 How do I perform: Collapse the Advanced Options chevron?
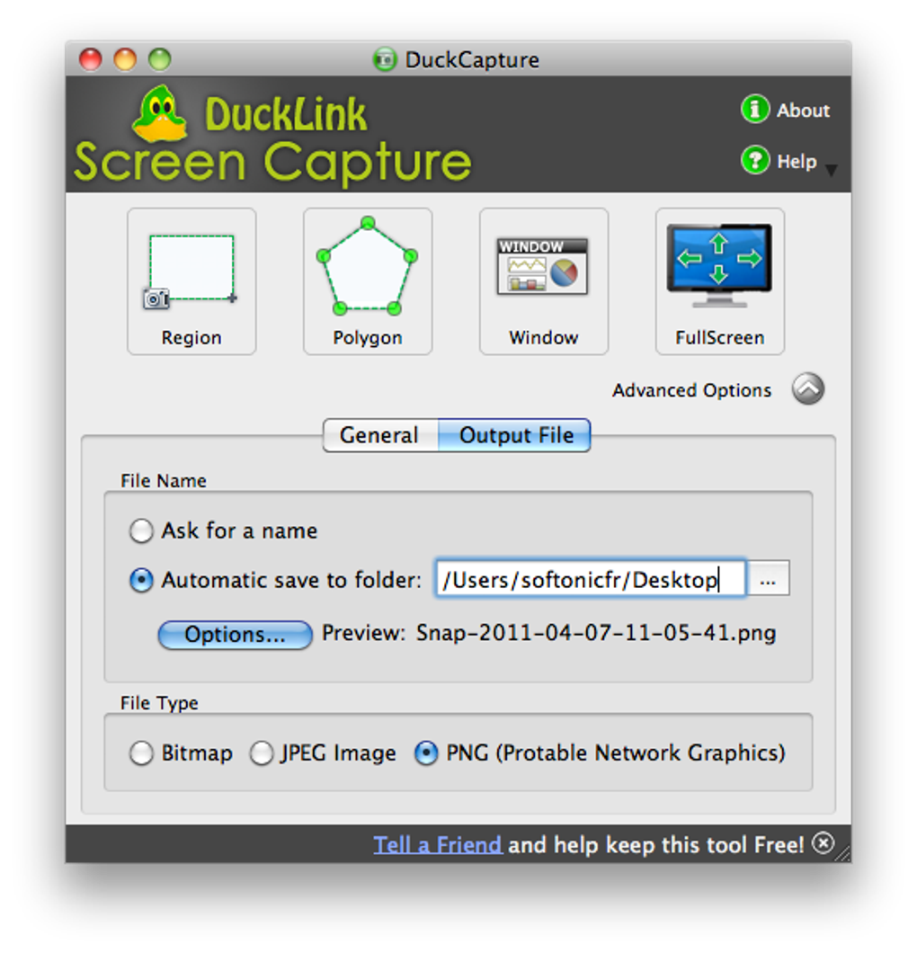807,389
